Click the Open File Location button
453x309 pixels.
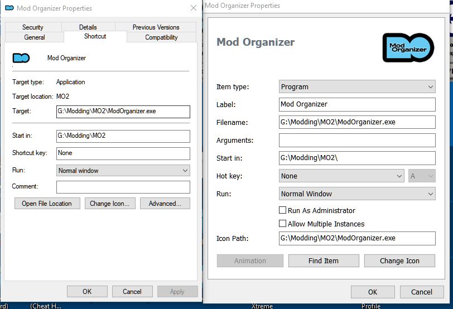coord(47,204)
